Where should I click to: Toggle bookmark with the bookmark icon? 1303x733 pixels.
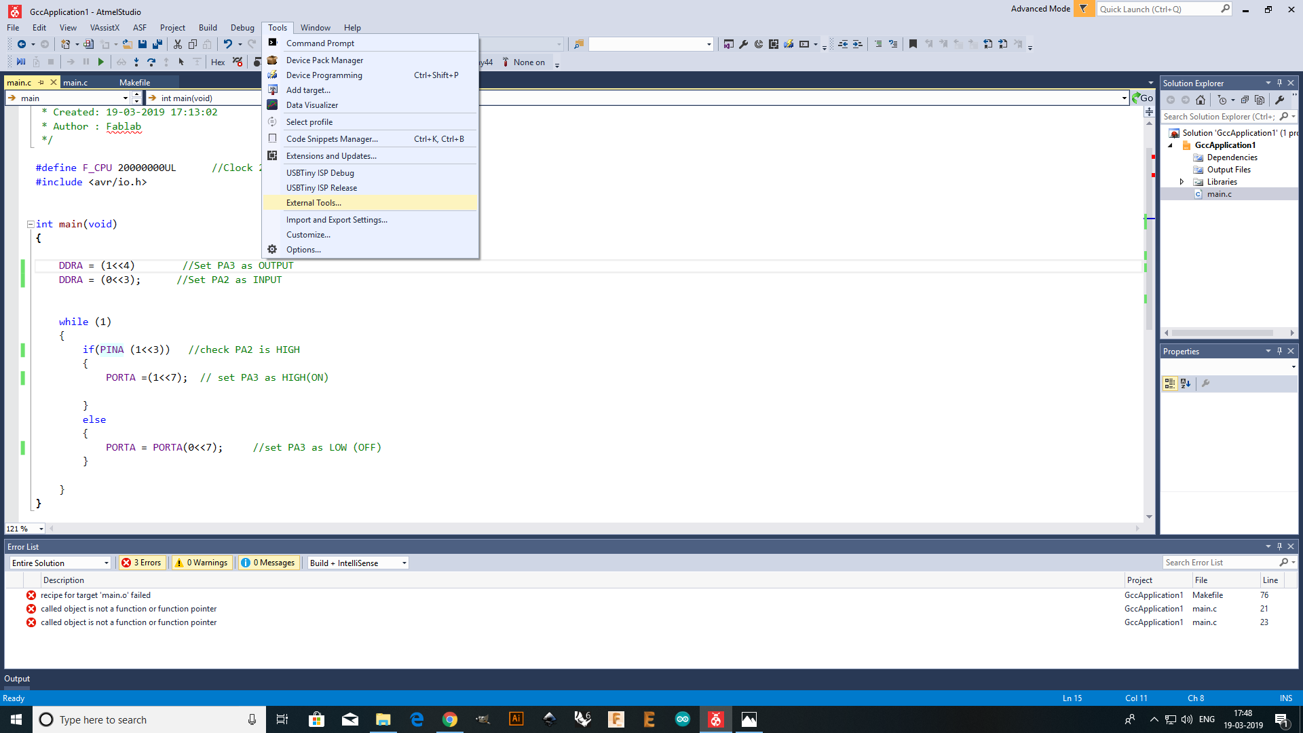tap(913, 44)
